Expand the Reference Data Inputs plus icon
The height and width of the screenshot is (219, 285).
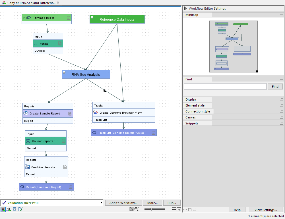(92, 17)
